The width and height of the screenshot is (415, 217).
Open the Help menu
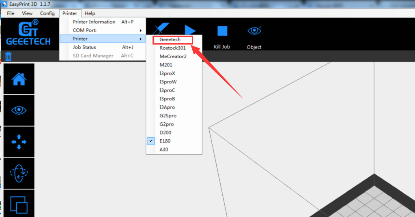pyautogui.click(x=90, y=13)
